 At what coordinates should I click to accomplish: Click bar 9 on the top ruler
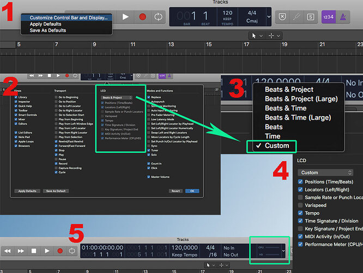pos(94,44)
